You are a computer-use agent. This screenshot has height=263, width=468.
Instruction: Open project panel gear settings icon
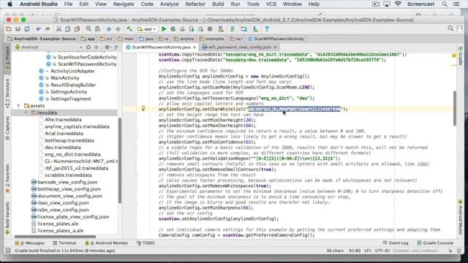coord(107,47)
